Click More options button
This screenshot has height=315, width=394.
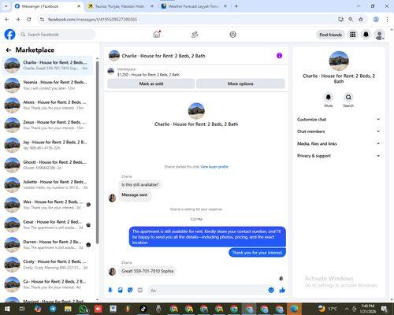pos(240,83)
